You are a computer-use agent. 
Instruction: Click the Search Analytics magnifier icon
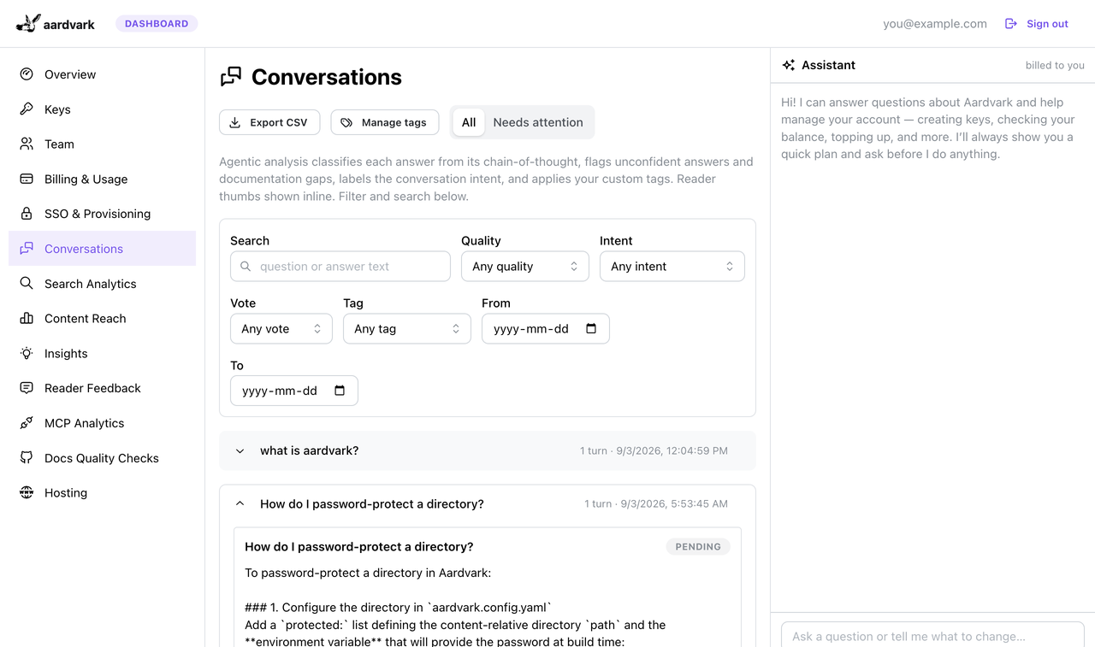click(x=27, y=284)
